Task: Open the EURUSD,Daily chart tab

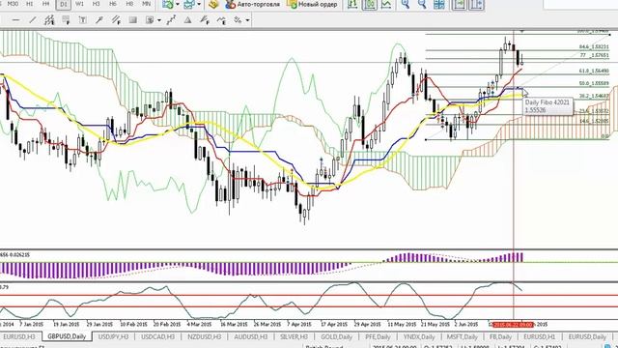Action: pyautogui.click(x=587, y=336)
